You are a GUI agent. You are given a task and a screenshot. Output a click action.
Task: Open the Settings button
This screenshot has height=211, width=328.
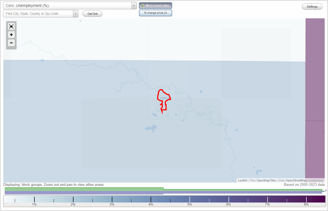click(312, 7)
